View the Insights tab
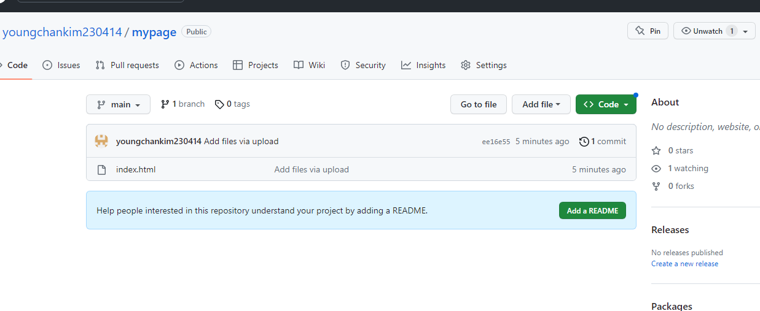Screen dimensions: 760x311 [423, 65]
